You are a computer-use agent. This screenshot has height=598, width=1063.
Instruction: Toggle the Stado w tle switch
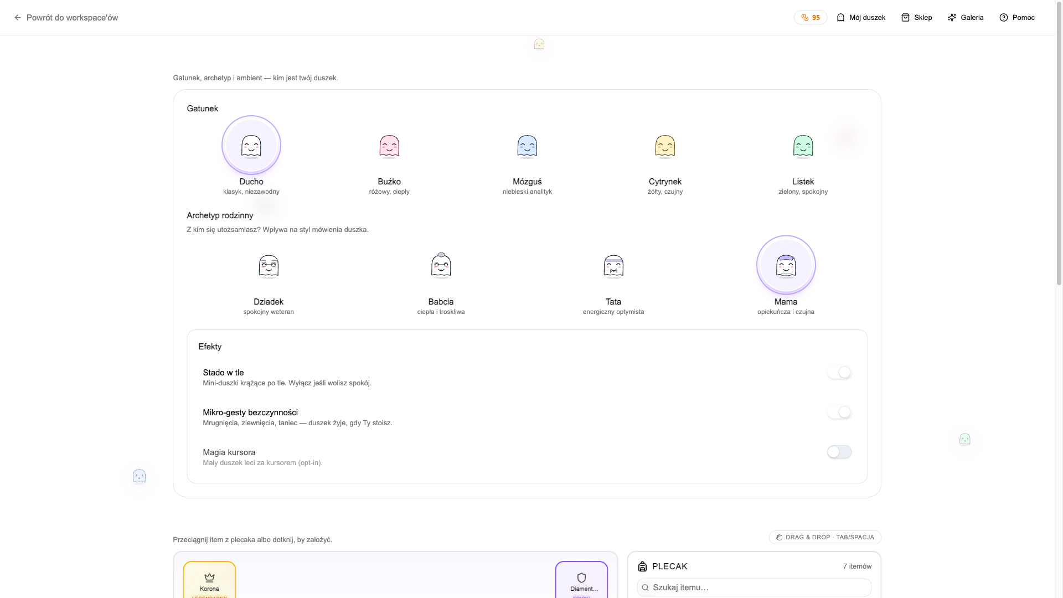pyautogui.click(x=839, y=372)
